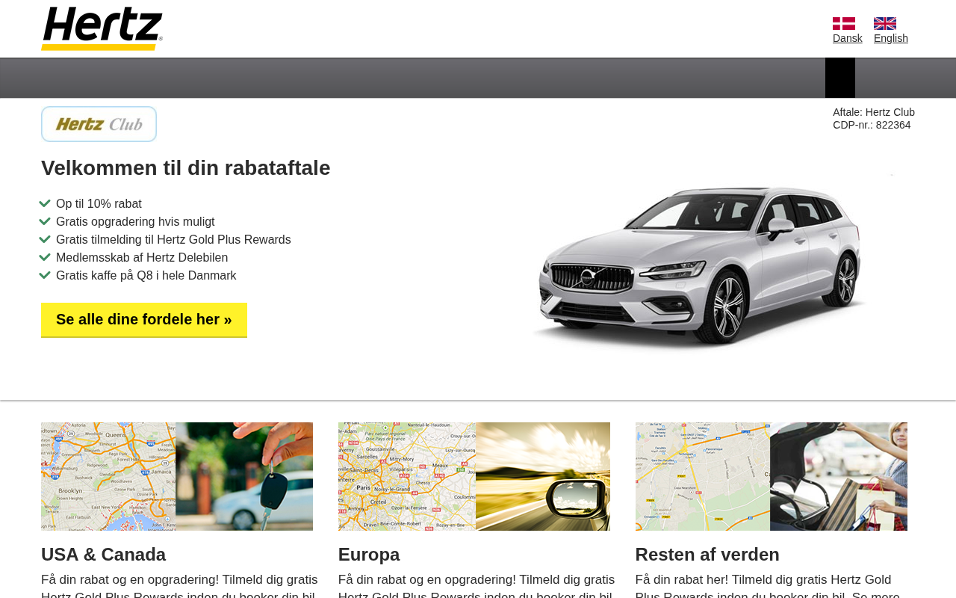Switch language to Dansk
This screenshot has width=956, height=598.
pyautogui.click(x=848, y=38)
